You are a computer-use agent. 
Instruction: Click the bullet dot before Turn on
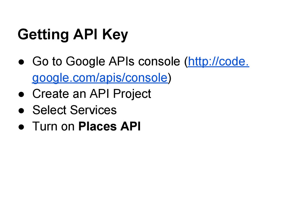(21, 127)
